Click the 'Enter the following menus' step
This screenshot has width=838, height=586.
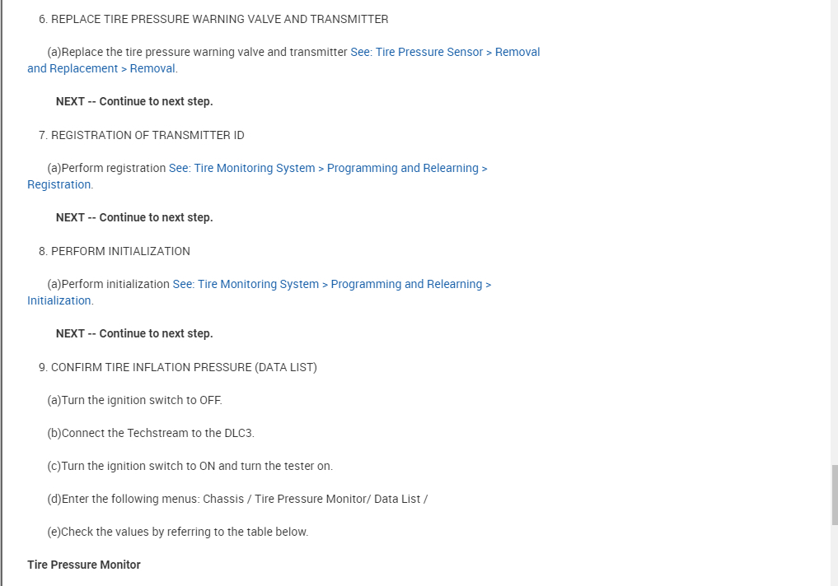tap(237, 499)
